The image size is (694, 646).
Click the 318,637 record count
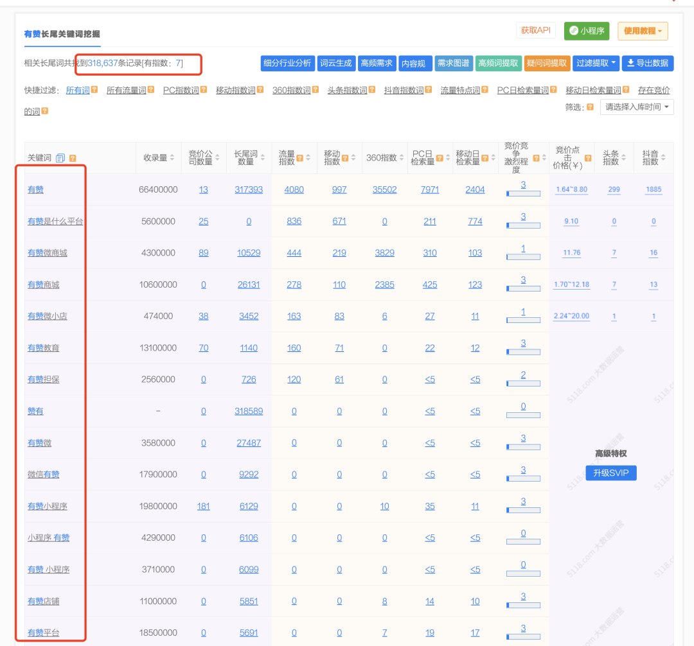(103, 63)
